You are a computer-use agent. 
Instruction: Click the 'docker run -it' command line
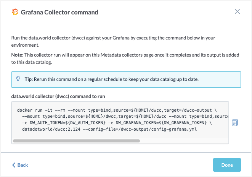point(117,110)
